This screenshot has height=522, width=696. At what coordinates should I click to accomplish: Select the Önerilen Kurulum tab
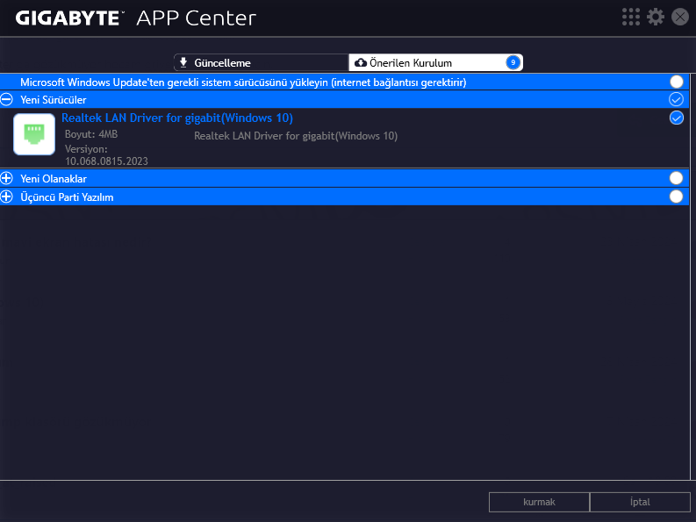tap(435, 62)
